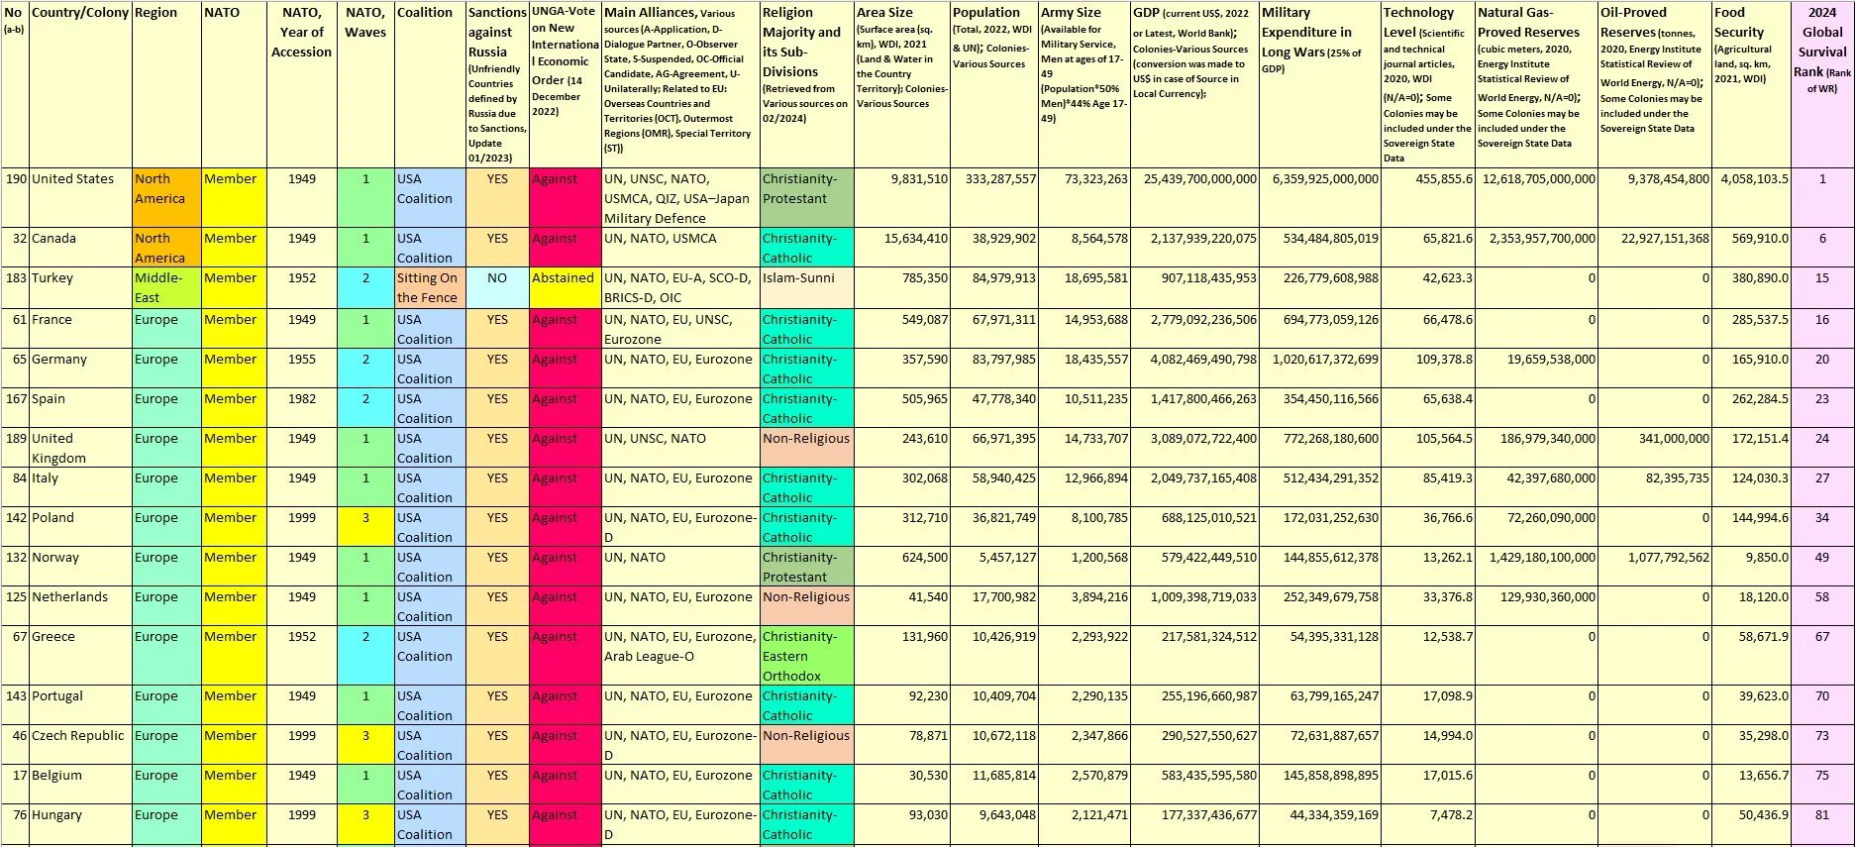This screenshot has height=847, width=1855.
Task: Select Spain accession year '1982'
Action: 301,408
